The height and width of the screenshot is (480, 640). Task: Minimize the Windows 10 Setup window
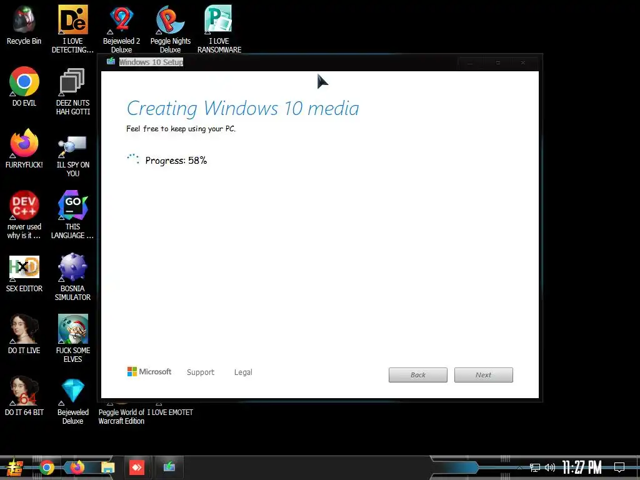coord(470,63)
